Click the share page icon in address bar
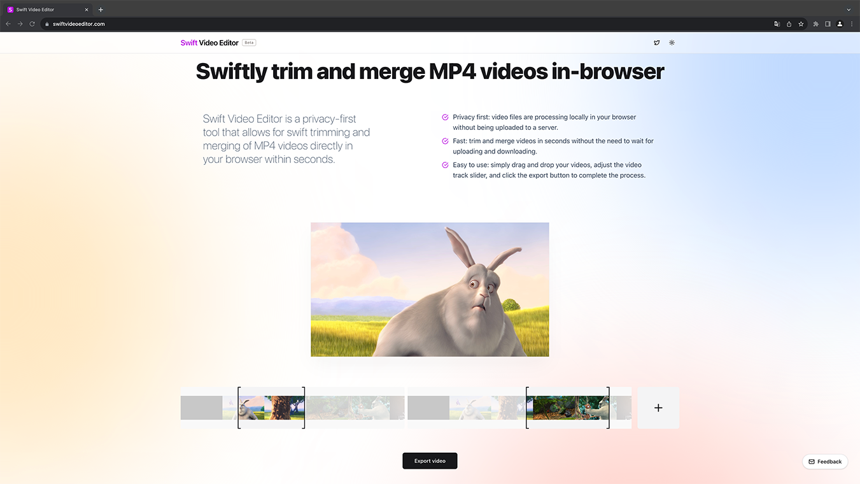Image resolution: width=860 pixels, height=484 pixels. tap(789, 24)
